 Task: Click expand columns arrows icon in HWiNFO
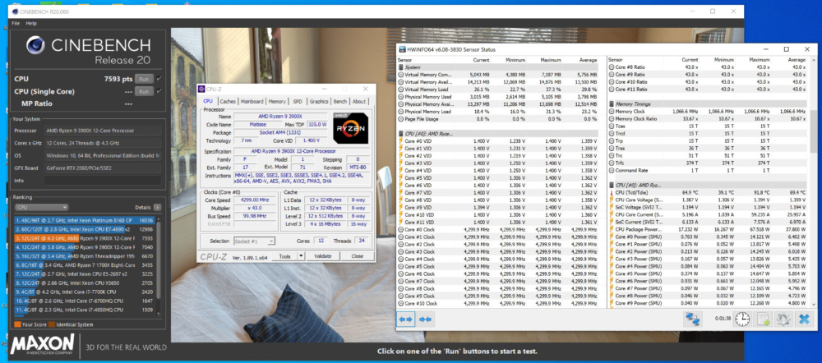point(406,319)
